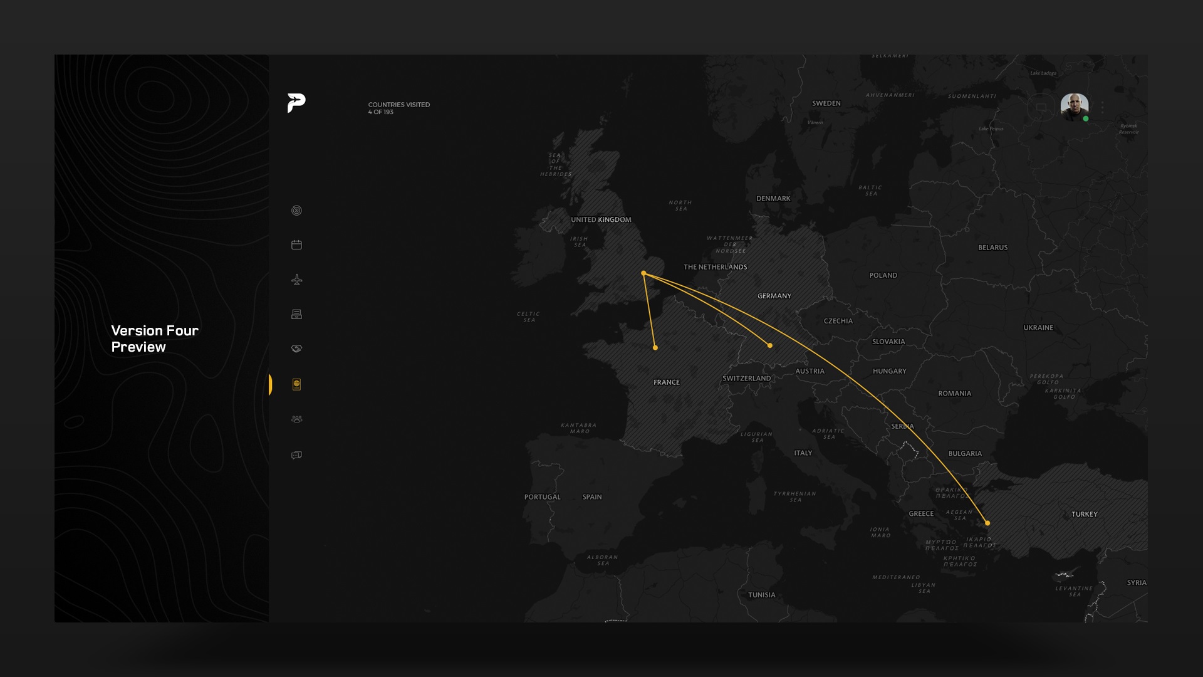Viewport: 1203px width, 677px height.
Task: Click the Version Four Preview title
Action: click(x=155, y=338)
